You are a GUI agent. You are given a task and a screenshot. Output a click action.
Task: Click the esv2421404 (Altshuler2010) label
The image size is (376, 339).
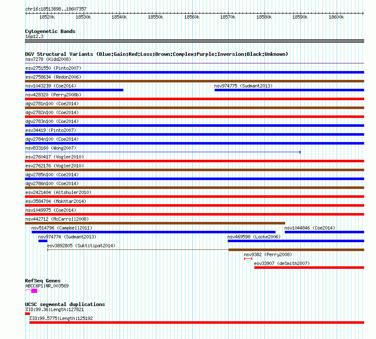click(58, 192)
